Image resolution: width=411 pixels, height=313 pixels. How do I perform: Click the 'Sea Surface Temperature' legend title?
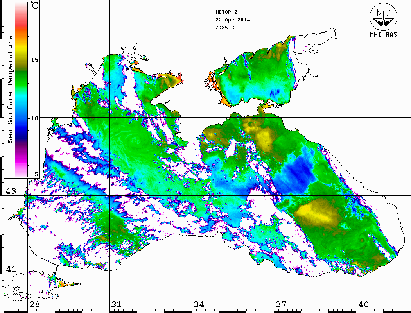10,89
